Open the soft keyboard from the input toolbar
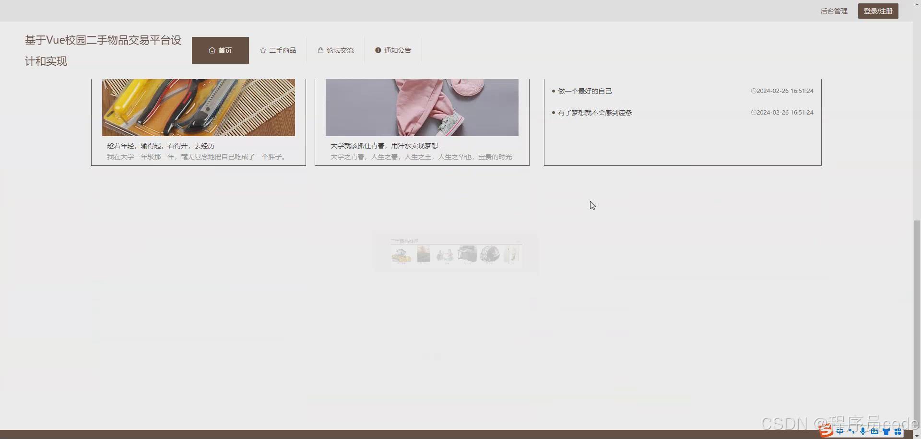The image size is (921, 439). click(875, 431)
